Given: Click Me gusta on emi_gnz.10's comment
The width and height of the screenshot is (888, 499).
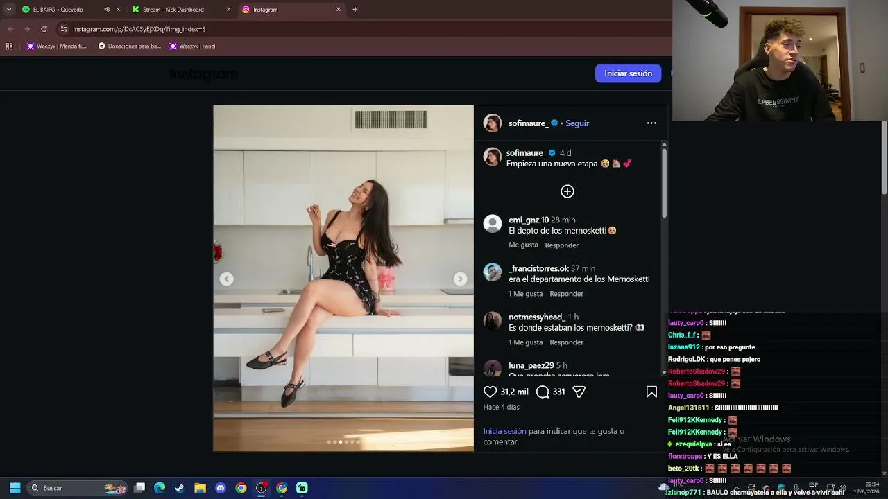Looking at the screenshot, I should tap(523, 245).
